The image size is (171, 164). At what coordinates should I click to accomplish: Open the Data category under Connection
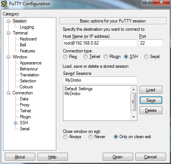pyautogui.click(x=24, y=99)
